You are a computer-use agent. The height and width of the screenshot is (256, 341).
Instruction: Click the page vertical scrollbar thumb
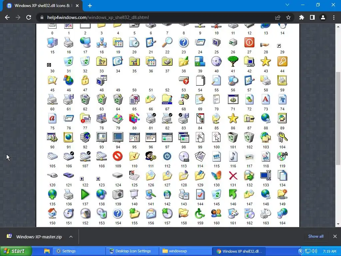pos(338,118)
